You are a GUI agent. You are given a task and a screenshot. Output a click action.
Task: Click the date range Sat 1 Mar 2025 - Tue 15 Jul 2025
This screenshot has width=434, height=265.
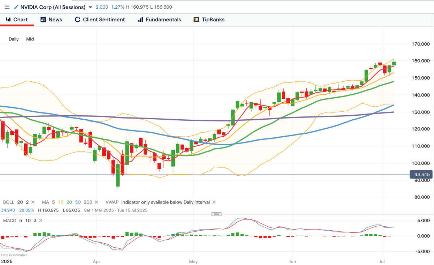tap(116, 210)
